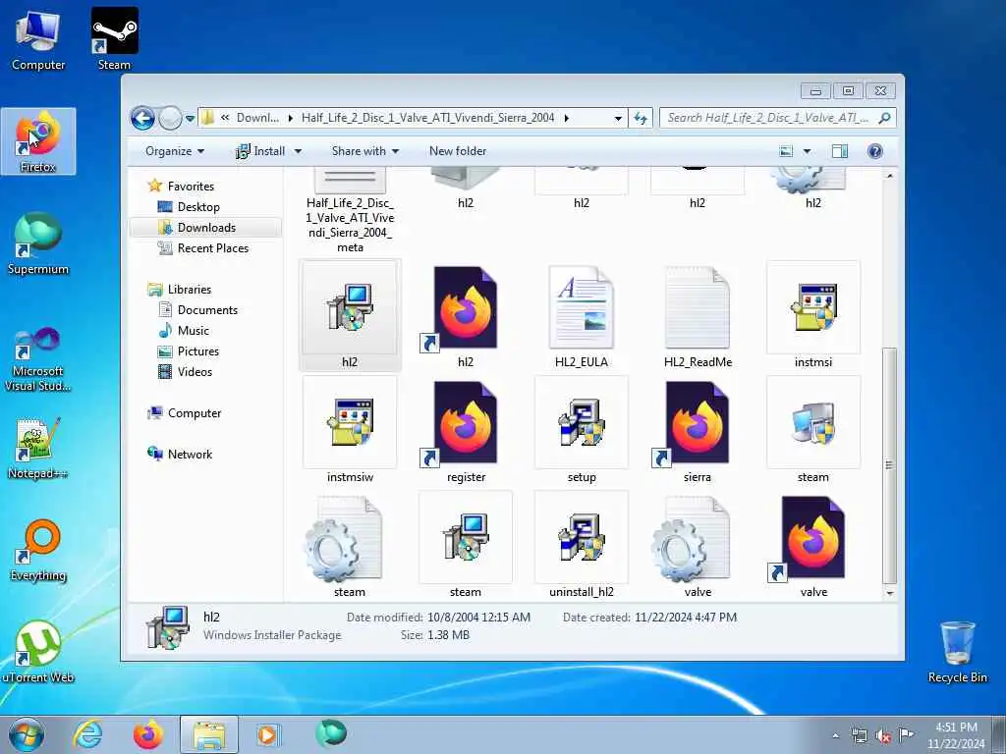1006x754 pixels.
Task: Open Microsoft Visual Studio desktop shortcut
Action: pyautogui.click(x=38, y=359)
